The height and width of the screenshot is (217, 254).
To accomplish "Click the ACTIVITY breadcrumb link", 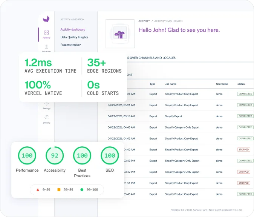I will pos(144,21).
